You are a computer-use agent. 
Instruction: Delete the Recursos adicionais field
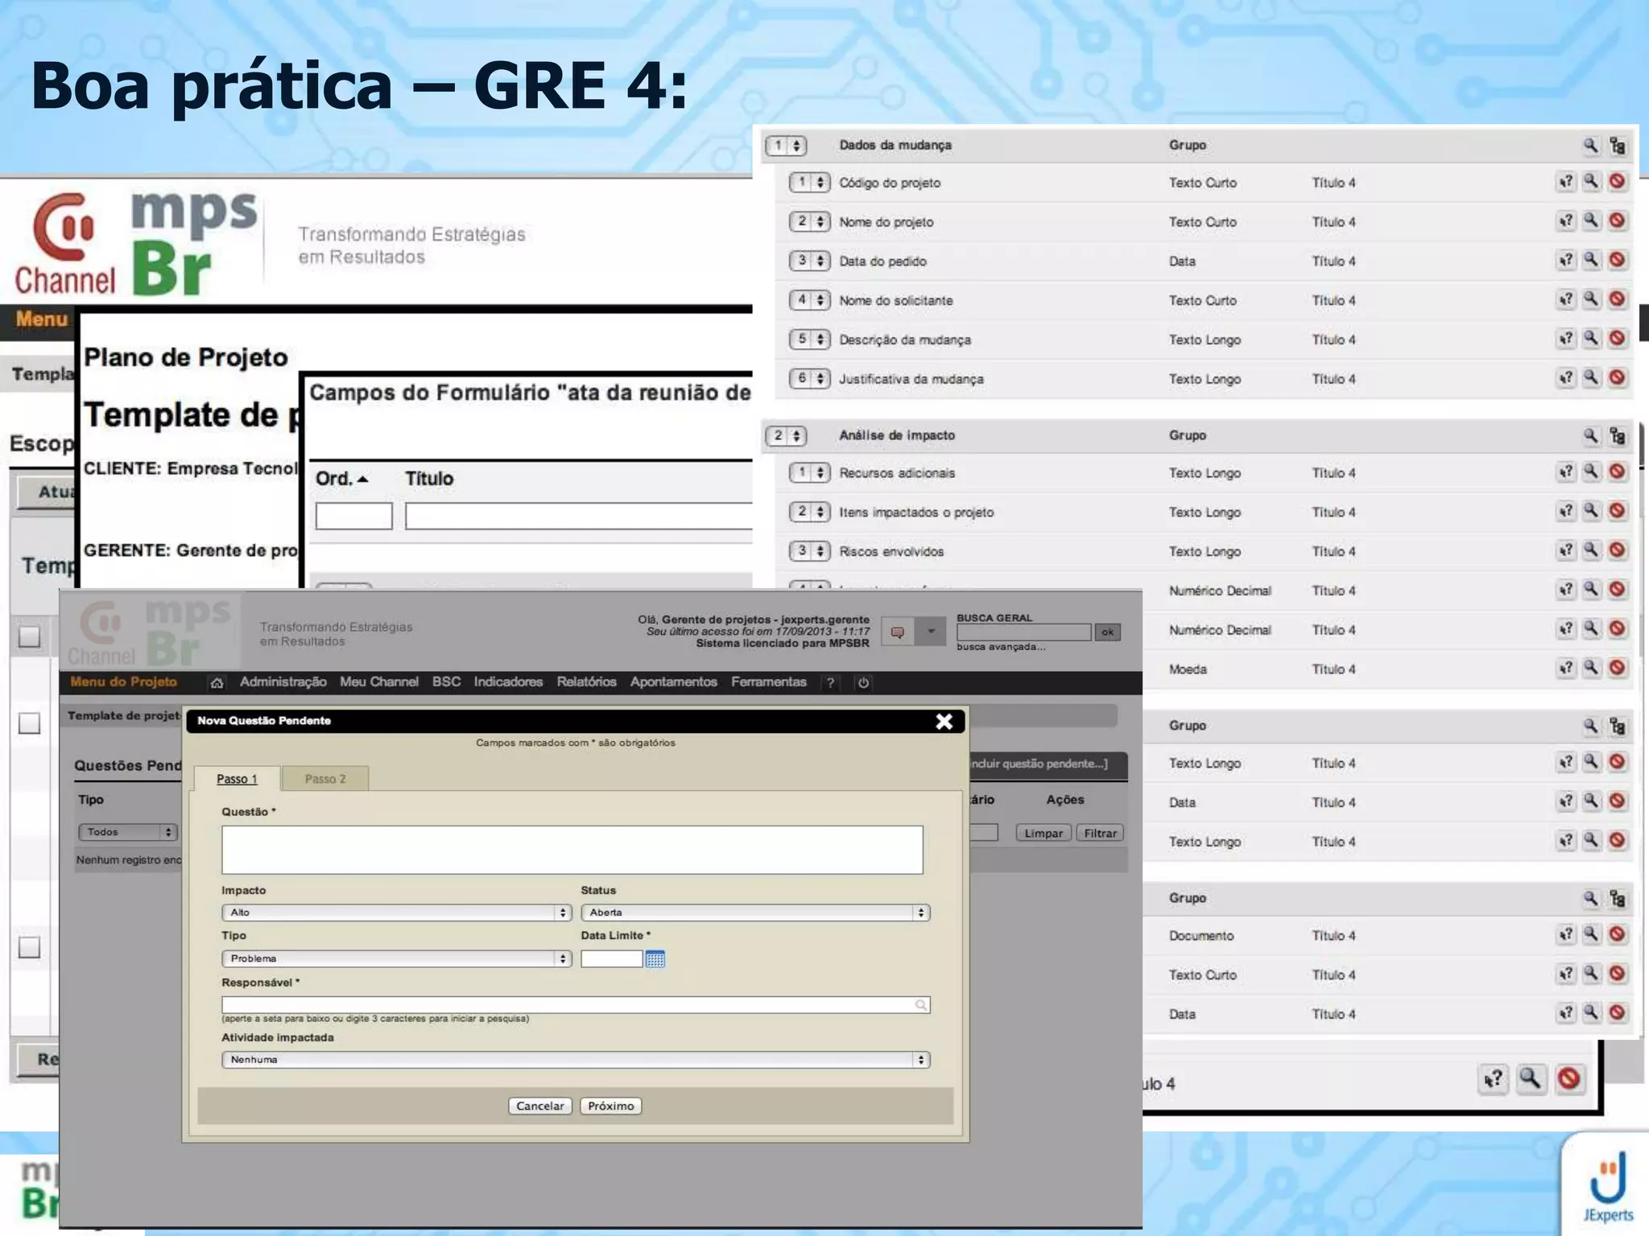[1617, 472]
